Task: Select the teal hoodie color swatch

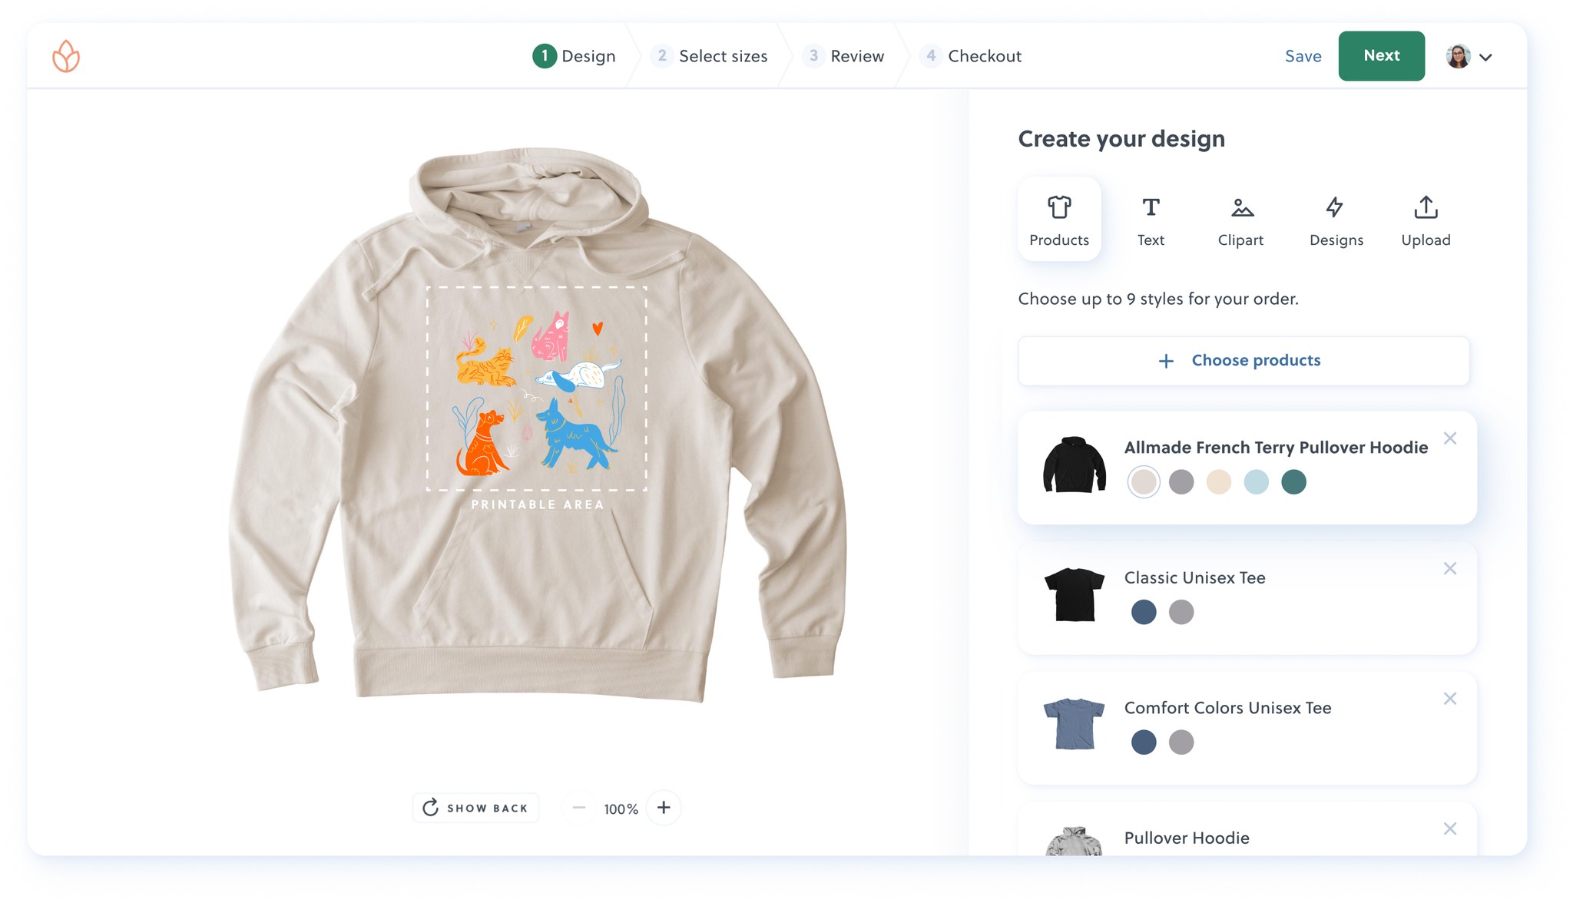Action: (1293, 482)
